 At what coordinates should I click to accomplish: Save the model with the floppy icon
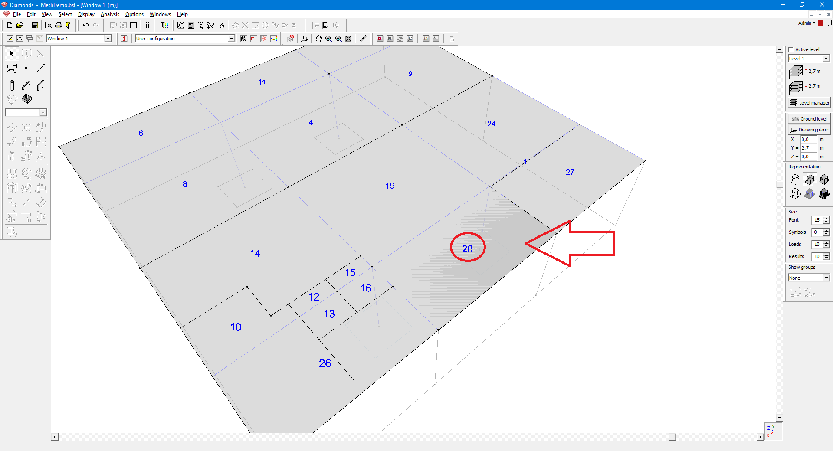(35, 25)
